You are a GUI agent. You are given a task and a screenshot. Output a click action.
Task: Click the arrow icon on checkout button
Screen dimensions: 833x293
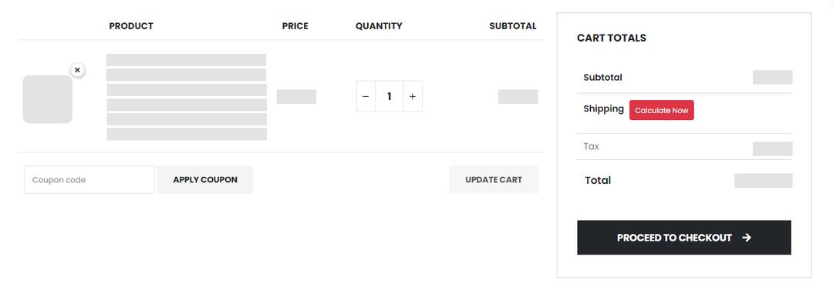tap(747, 238)
